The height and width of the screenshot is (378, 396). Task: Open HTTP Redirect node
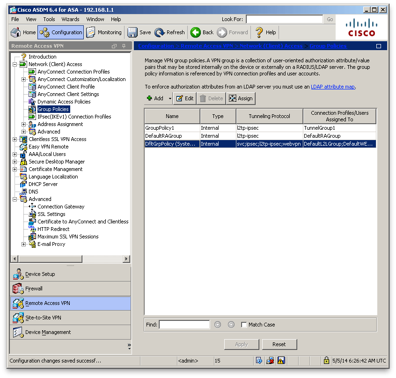(53, 229)
